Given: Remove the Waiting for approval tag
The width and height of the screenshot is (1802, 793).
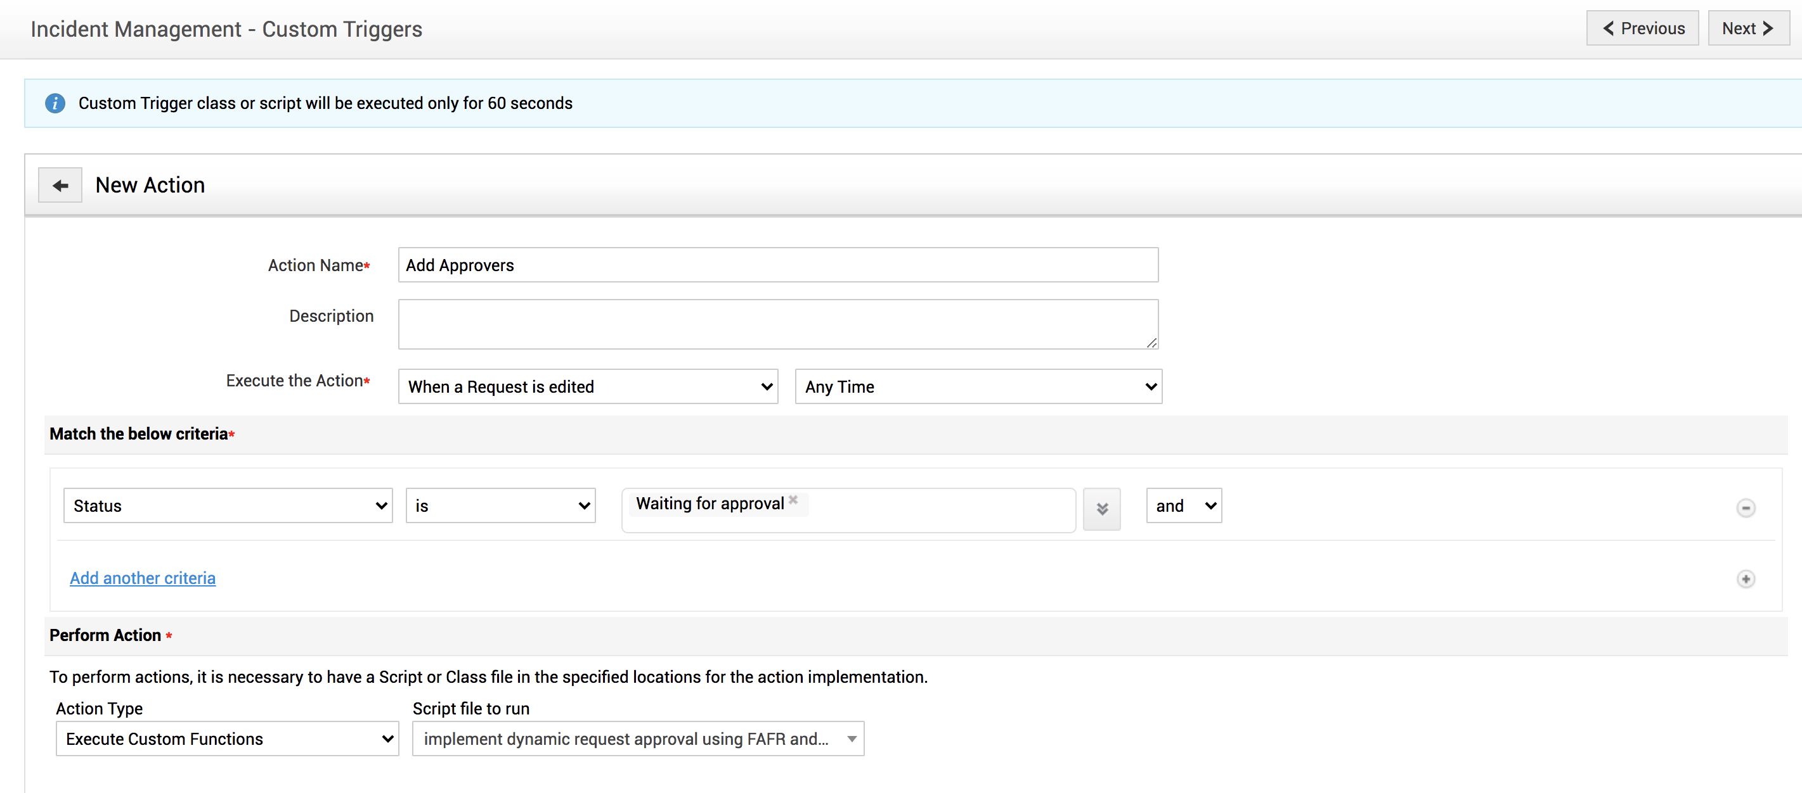Looking at the screenshot, I should point(793,500).
